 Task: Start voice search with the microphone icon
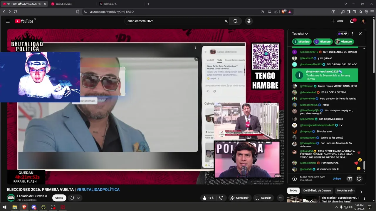click(x=249, y=21)
